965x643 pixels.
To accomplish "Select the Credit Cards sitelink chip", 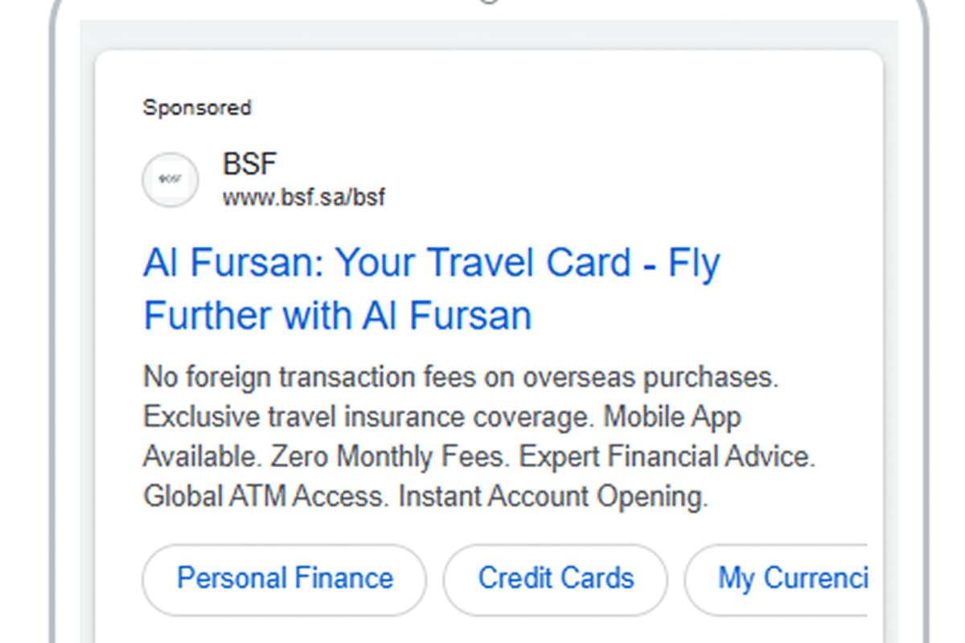I will (x=556, y=579).
